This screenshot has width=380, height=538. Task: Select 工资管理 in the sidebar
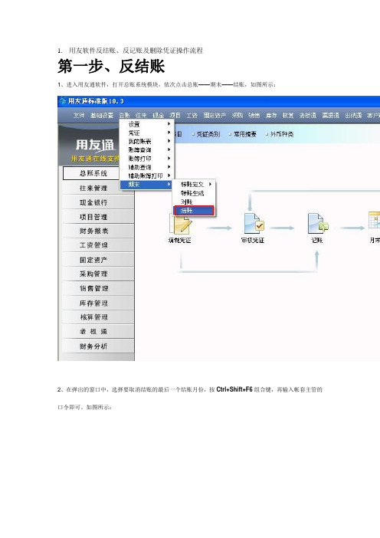click(98, 245)
